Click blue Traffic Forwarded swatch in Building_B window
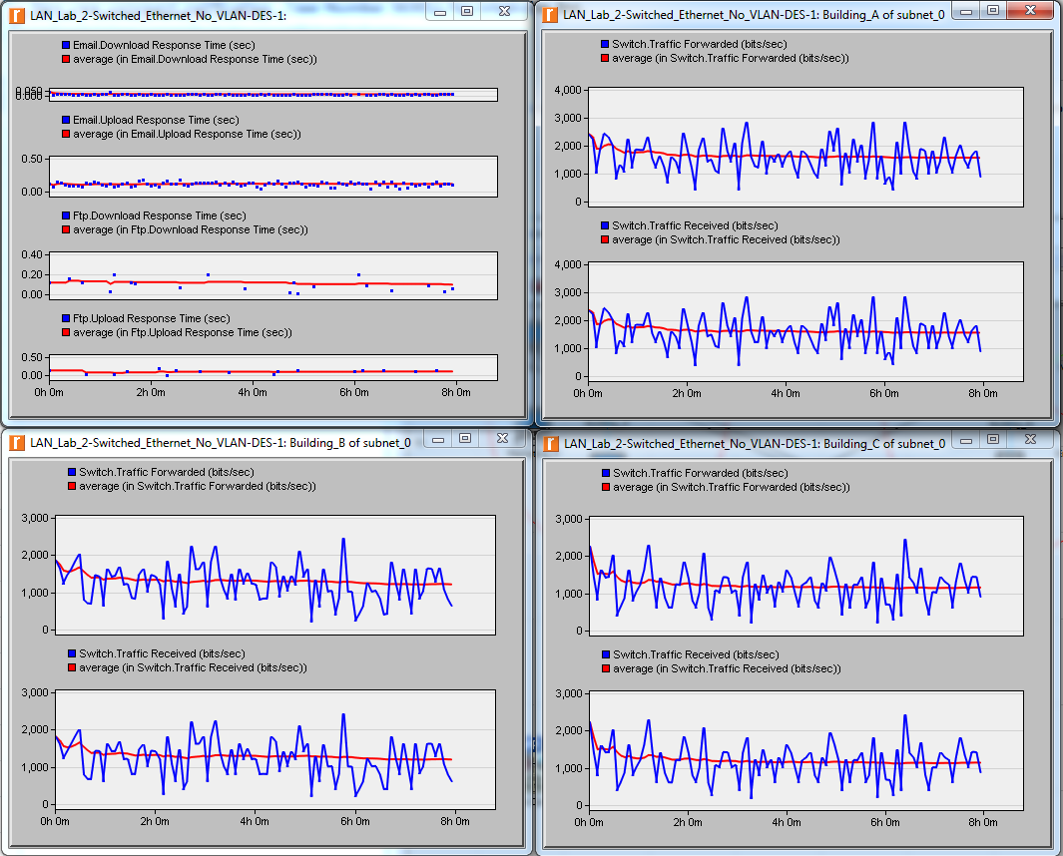 point(72,472)
